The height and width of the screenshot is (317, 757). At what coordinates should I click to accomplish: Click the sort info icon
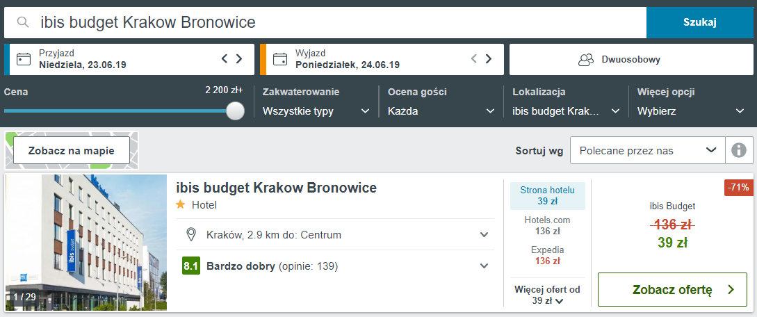[739, 150]
